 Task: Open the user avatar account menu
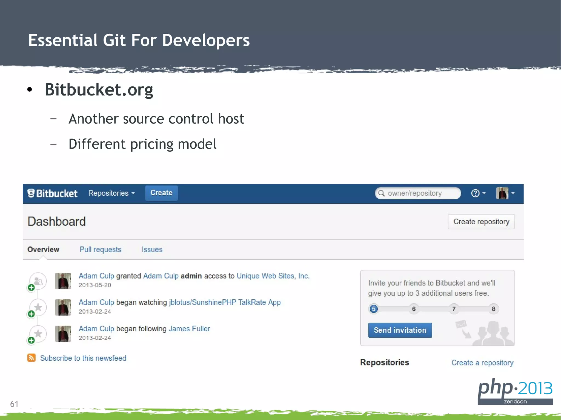click(505, 193)
